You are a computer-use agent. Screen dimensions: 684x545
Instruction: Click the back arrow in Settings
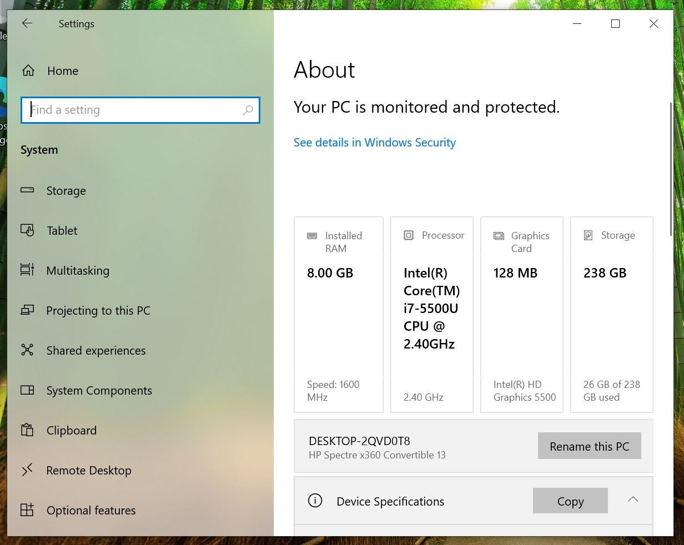pos(27,23)
